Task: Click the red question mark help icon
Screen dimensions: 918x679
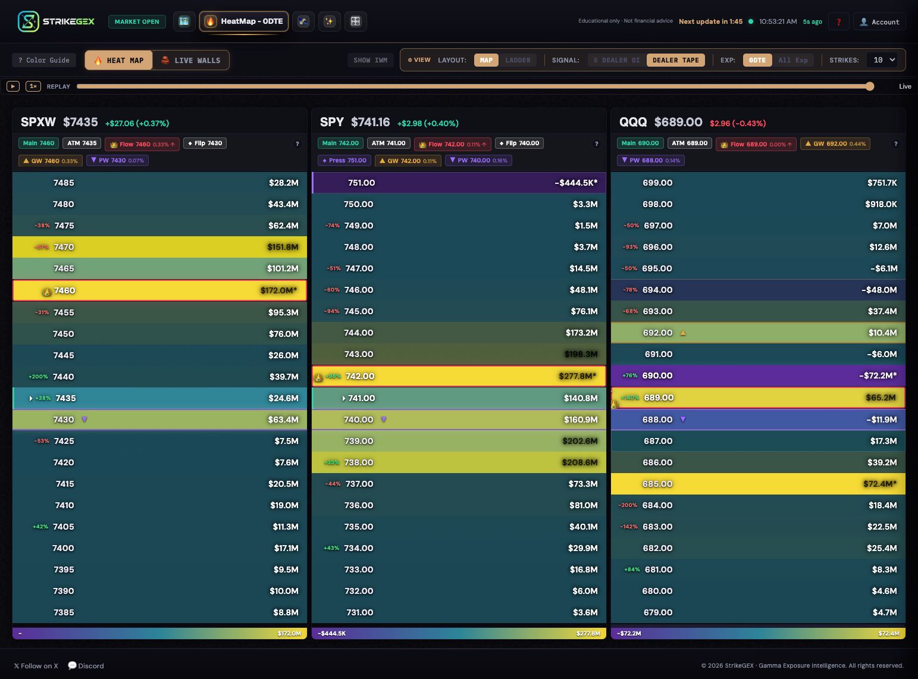Action: click(x=839, y=22)
